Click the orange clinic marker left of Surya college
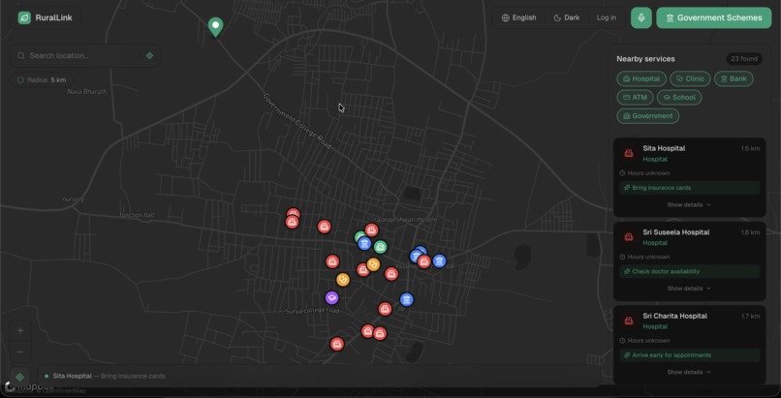 click(x=343, y=280)
